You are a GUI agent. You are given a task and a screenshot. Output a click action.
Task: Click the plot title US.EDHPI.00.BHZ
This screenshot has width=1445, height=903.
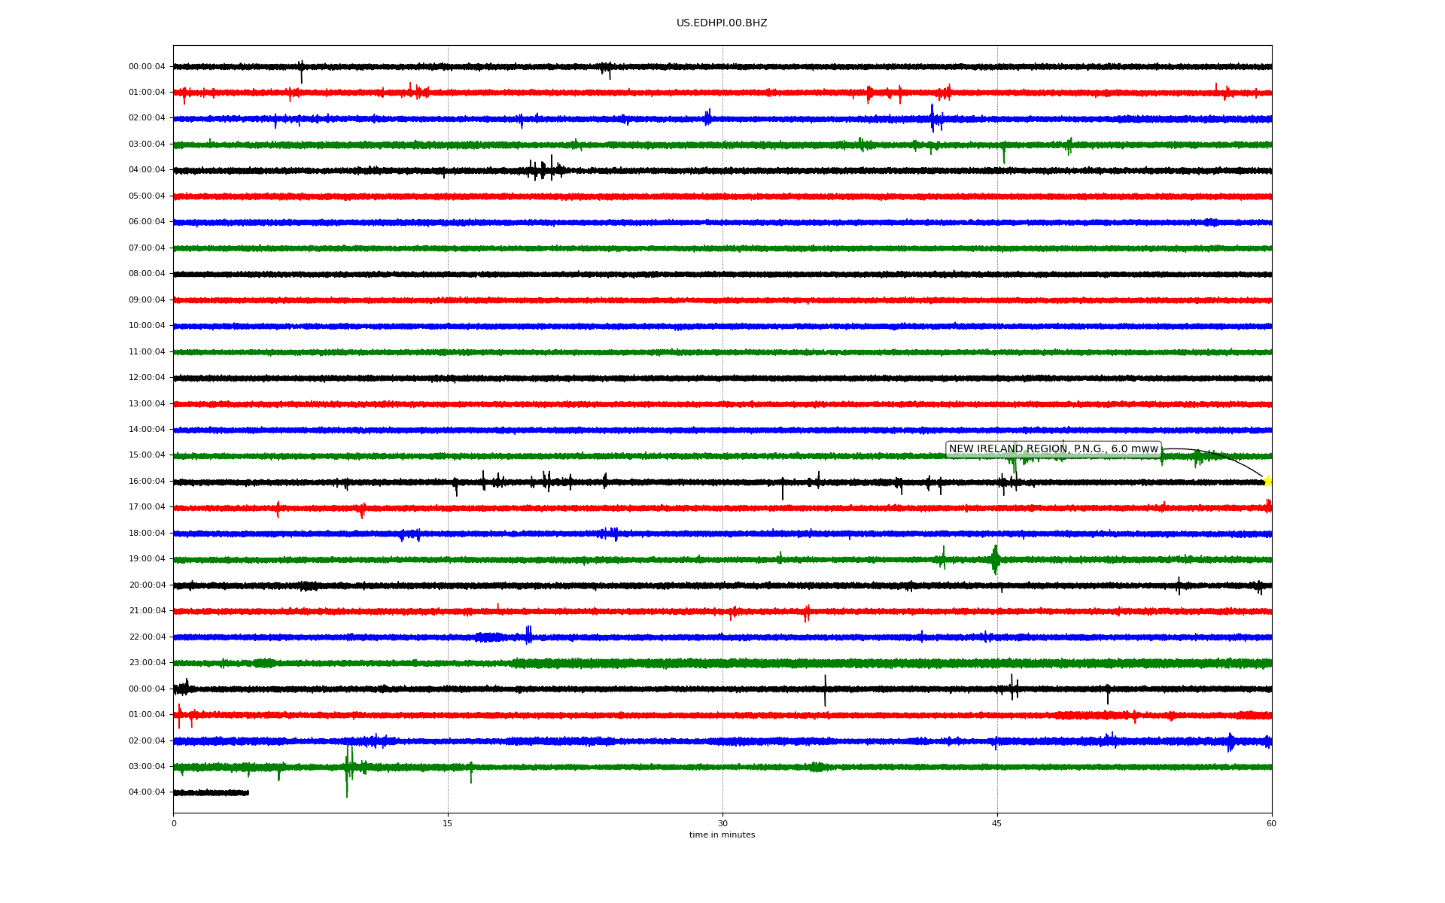point(722,23)
